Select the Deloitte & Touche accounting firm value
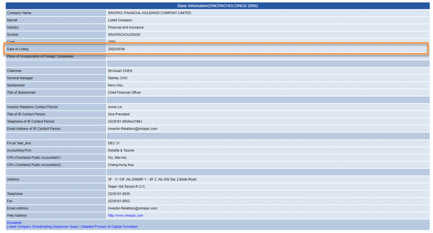Image resolution: width=433 pixels, height=233 pixels. tap(121, 151)
